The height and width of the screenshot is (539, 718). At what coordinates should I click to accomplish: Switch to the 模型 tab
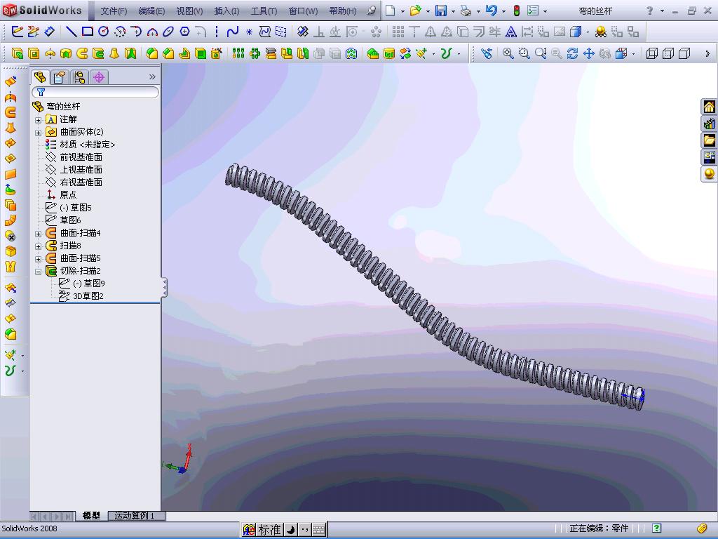tap(92, 516)
